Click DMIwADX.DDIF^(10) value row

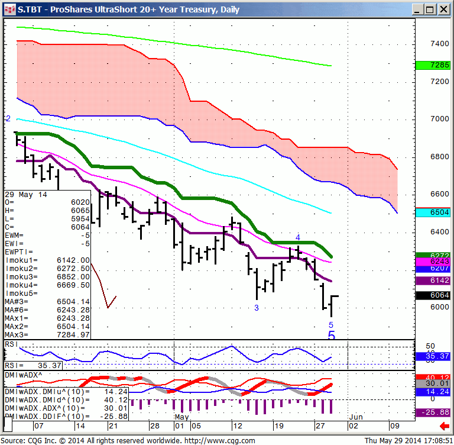click(x=66, y=417)
